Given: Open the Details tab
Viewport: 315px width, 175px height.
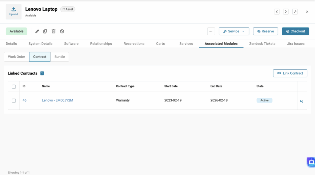Looking at the screenshot, I should [x=11, y=44].
